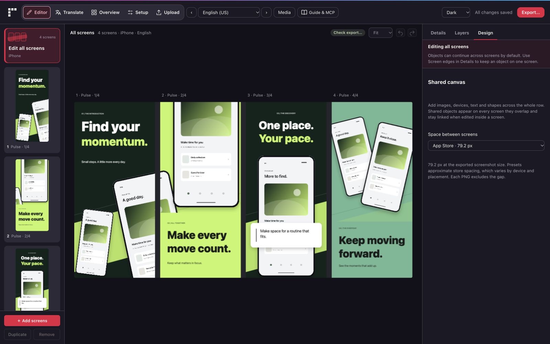Click 'Make space for a routine that fits' card
The image size is (550, 344).
point(286,235)
